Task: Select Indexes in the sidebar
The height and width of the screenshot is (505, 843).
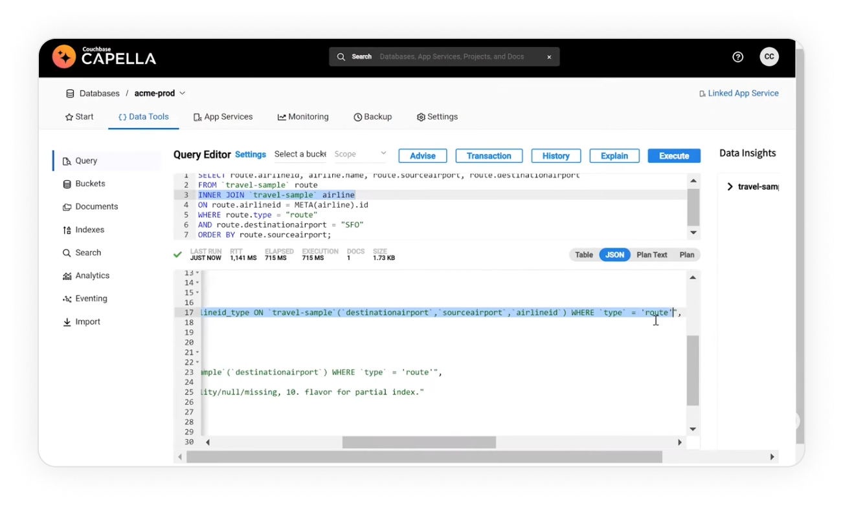Action: [83, 230]
